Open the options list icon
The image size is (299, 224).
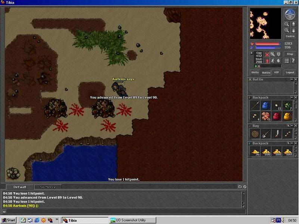(287, 61)
